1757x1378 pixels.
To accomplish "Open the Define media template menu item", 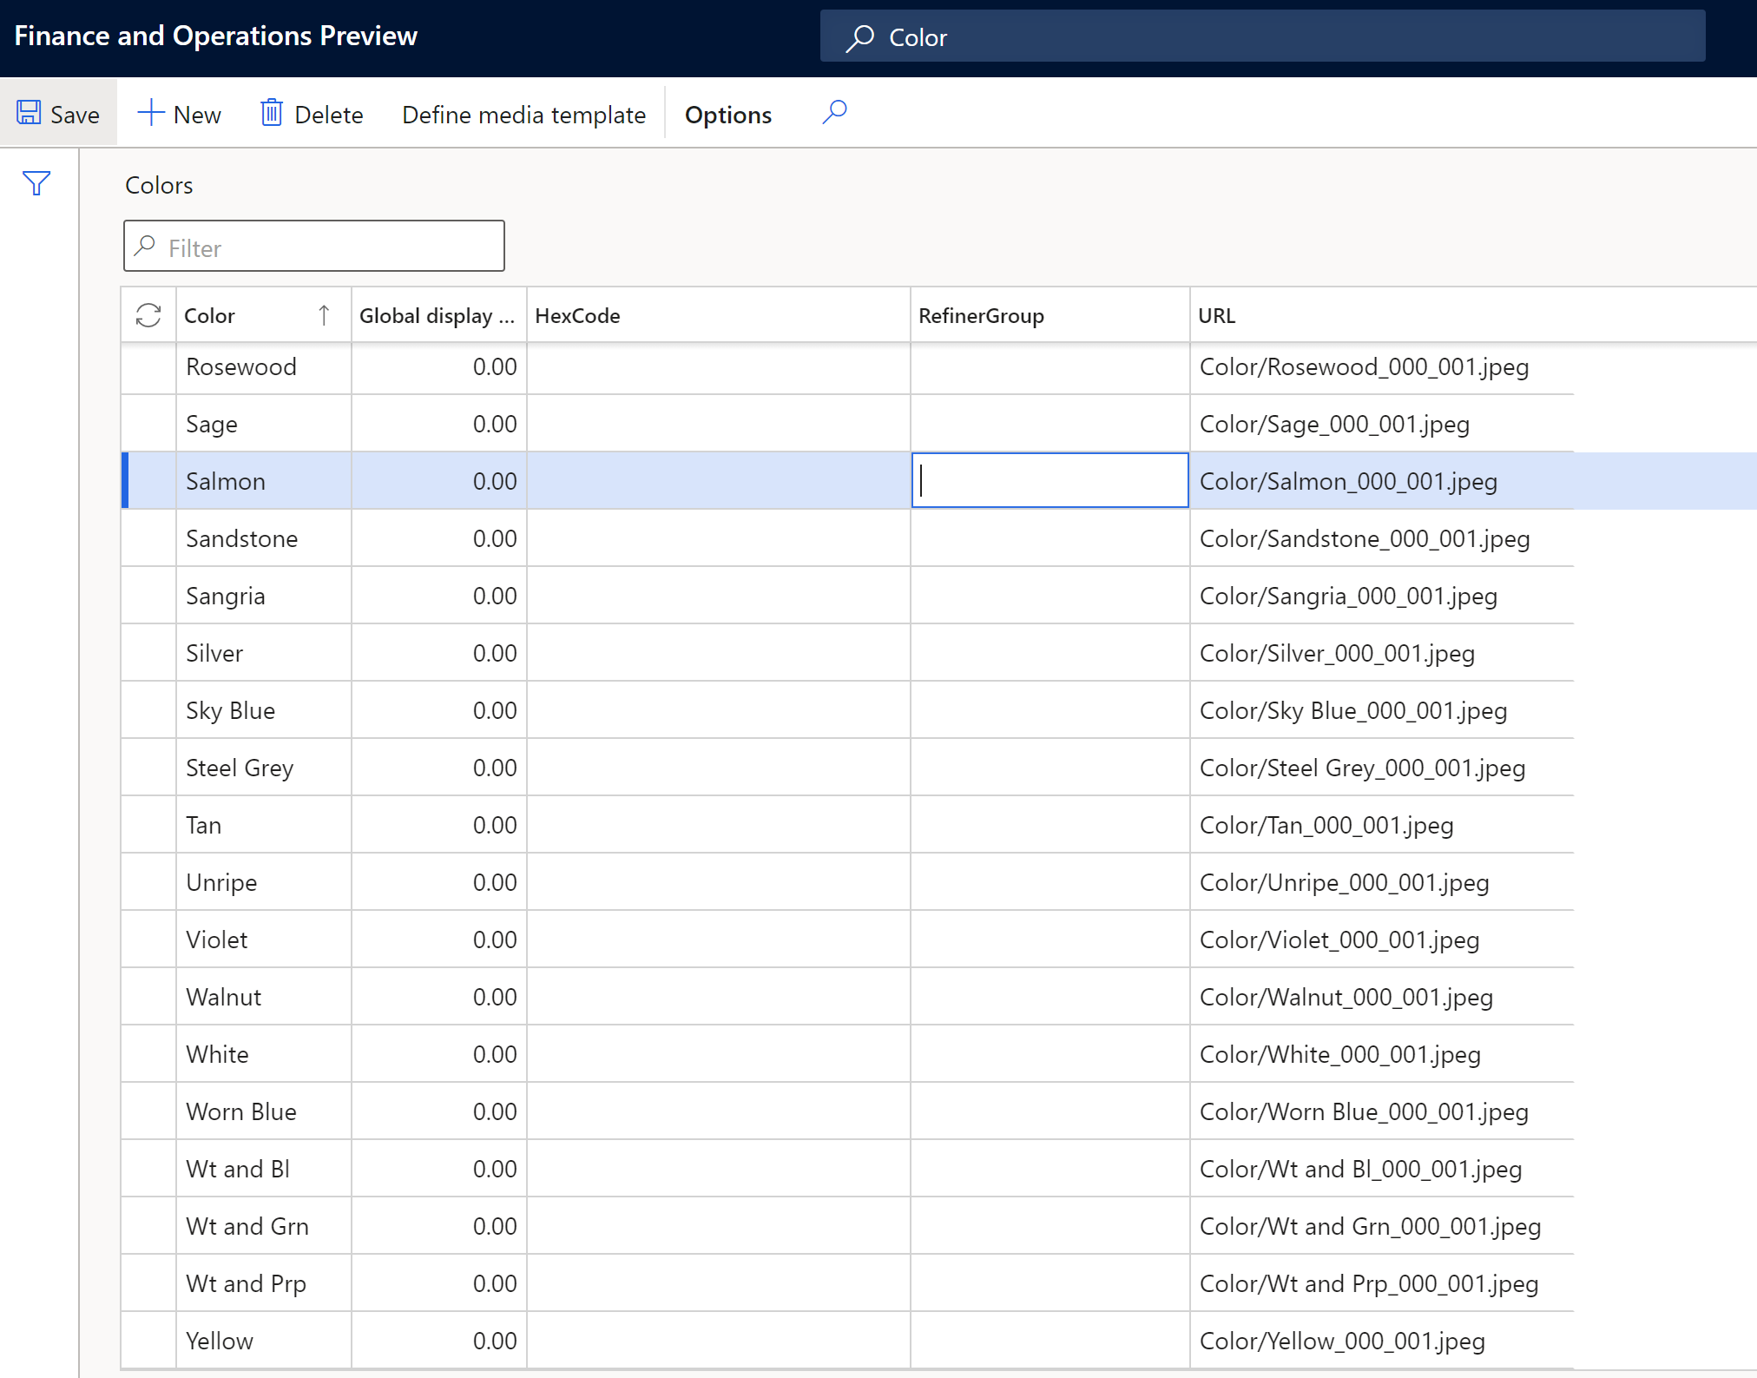I will coord(523,114).
